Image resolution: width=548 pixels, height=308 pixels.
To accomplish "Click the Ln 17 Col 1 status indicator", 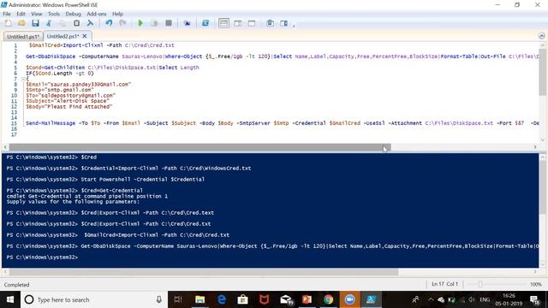I will [444, 284].
